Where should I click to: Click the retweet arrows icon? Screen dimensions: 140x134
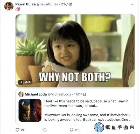pyautogui.click(x=45, y=130)
